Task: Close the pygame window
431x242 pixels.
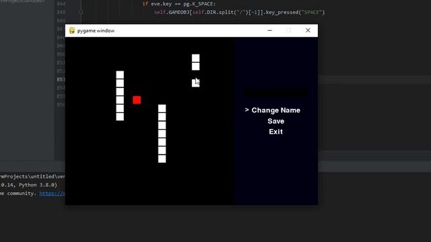Action: point(308,30)
